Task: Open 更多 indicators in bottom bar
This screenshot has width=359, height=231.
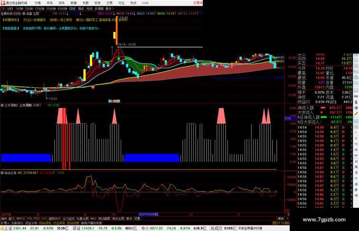Action: pos(129,219)
